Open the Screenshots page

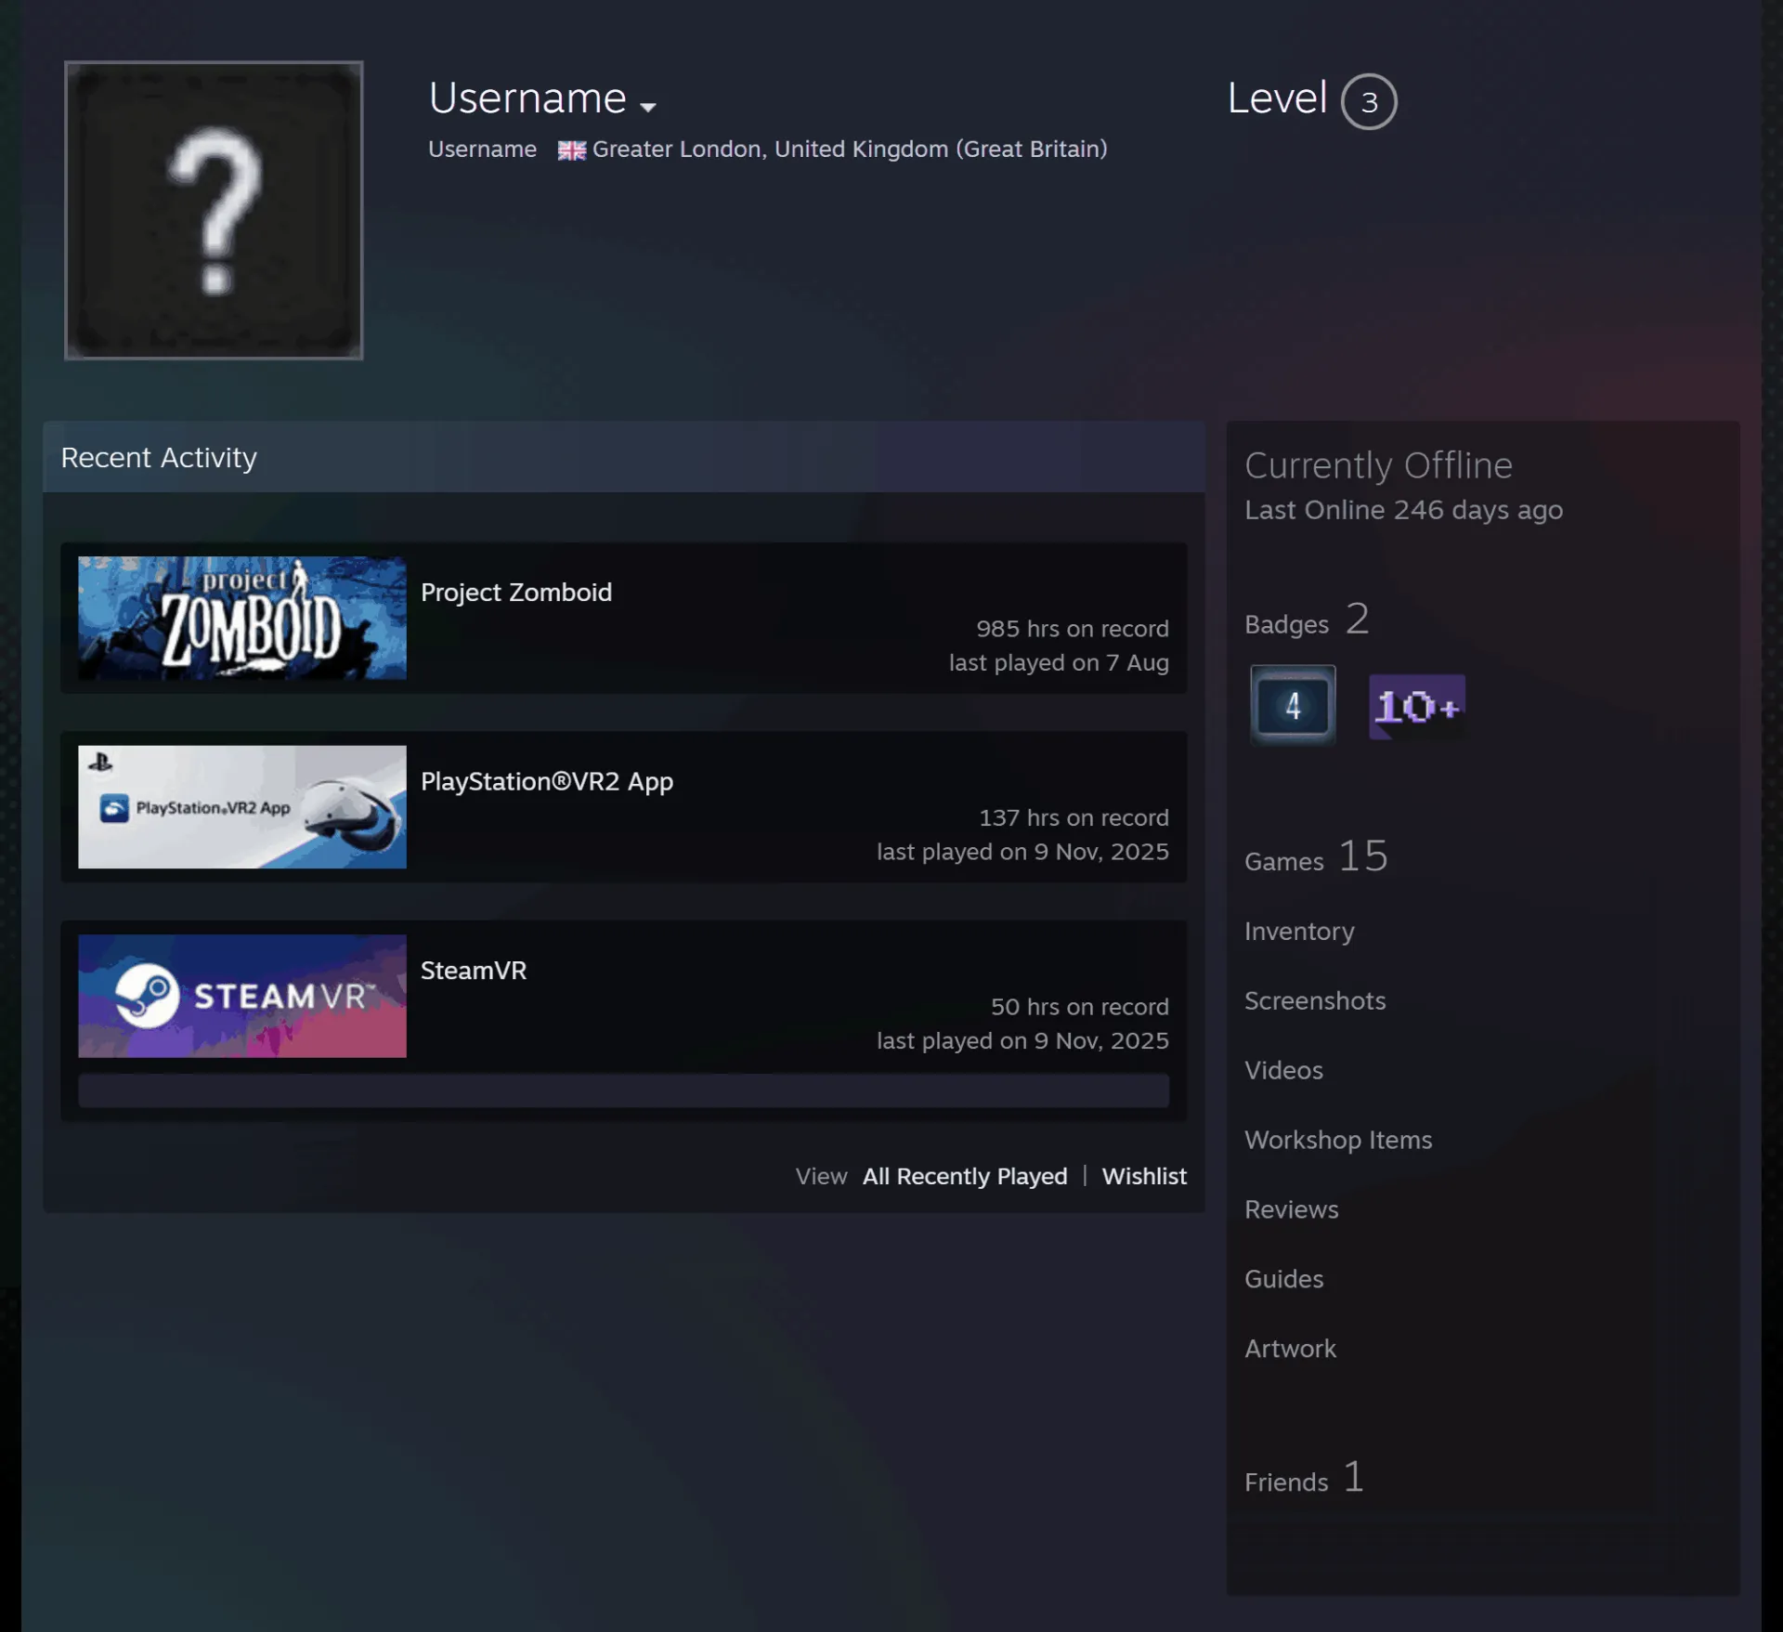coord(1315,1000)
